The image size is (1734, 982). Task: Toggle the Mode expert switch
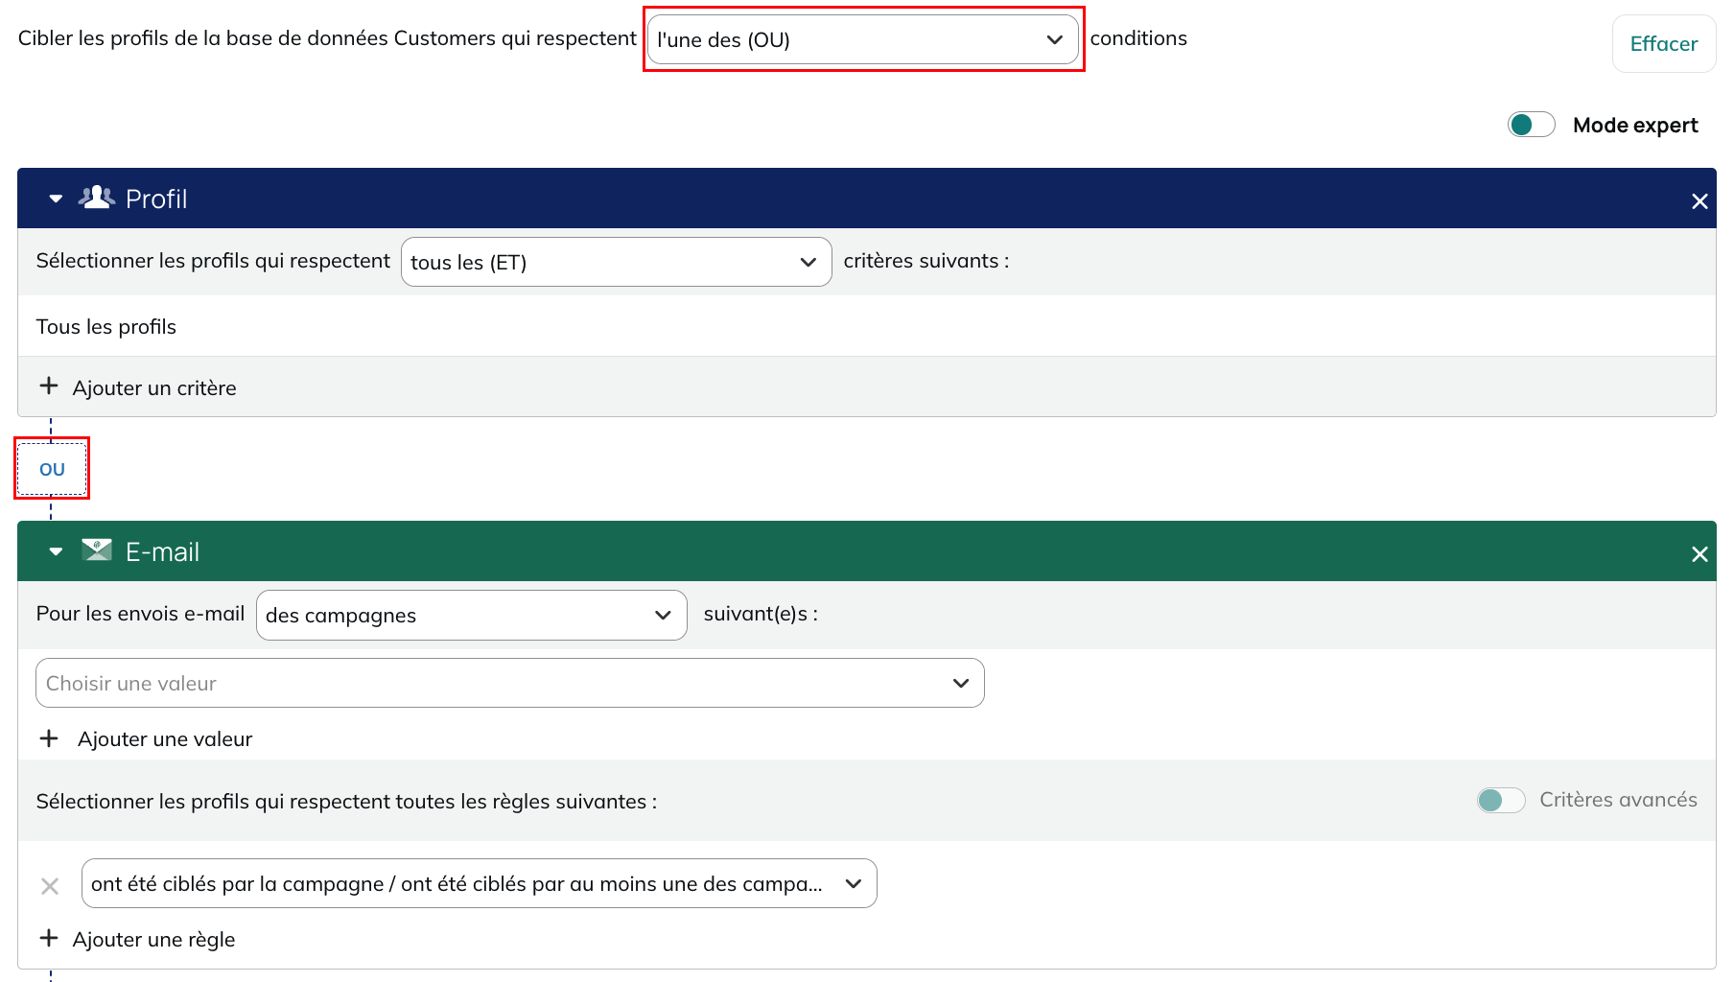pos(1531,125)
